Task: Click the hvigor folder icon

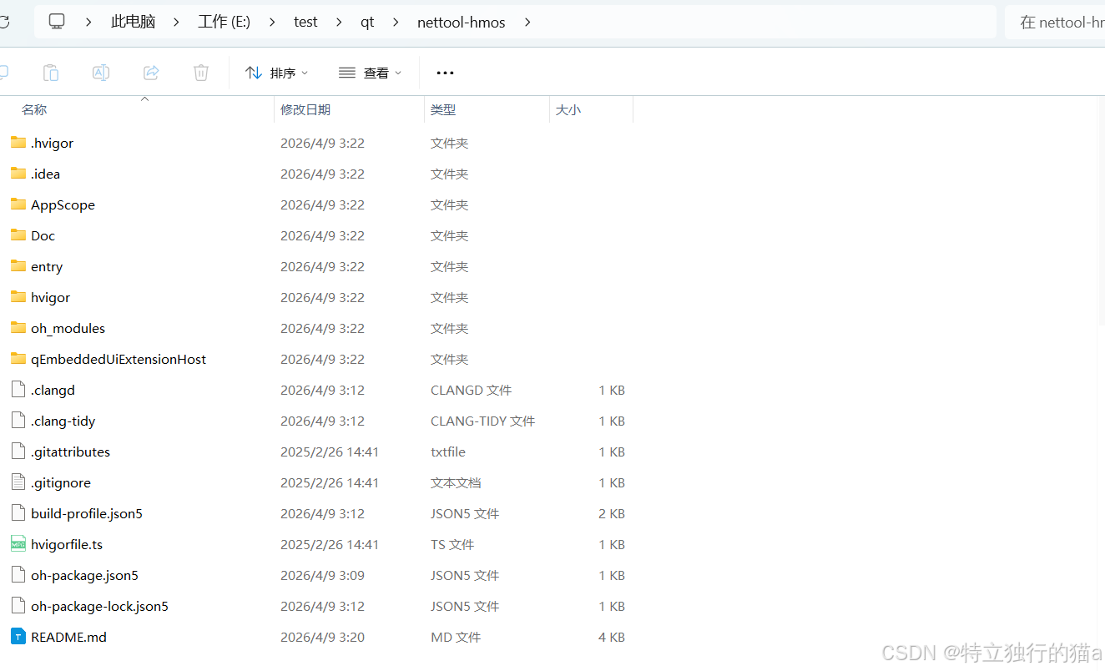Action: pyautogui.click(x=18, y=297)
